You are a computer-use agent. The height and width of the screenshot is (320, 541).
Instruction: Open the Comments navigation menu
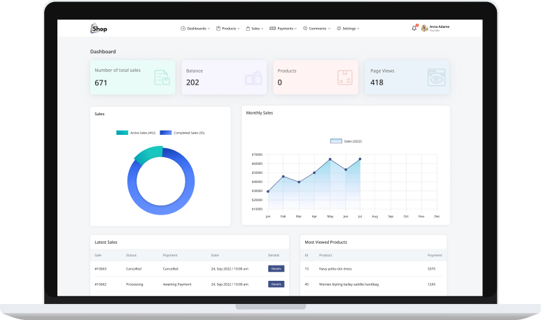[318, 29]
